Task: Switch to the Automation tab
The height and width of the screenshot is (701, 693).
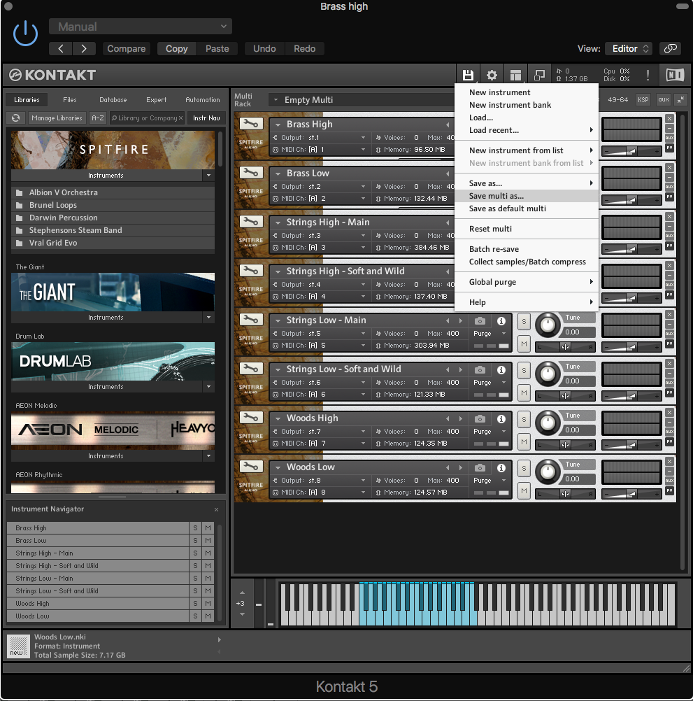Action: point(202,100)
